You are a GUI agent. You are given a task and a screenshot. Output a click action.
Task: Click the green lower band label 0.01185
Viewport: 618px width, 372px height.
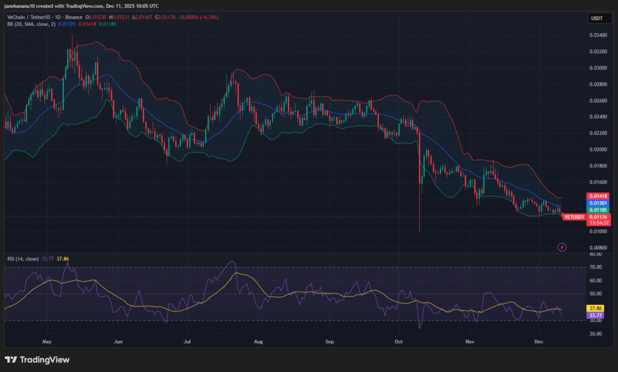[597, 210]
